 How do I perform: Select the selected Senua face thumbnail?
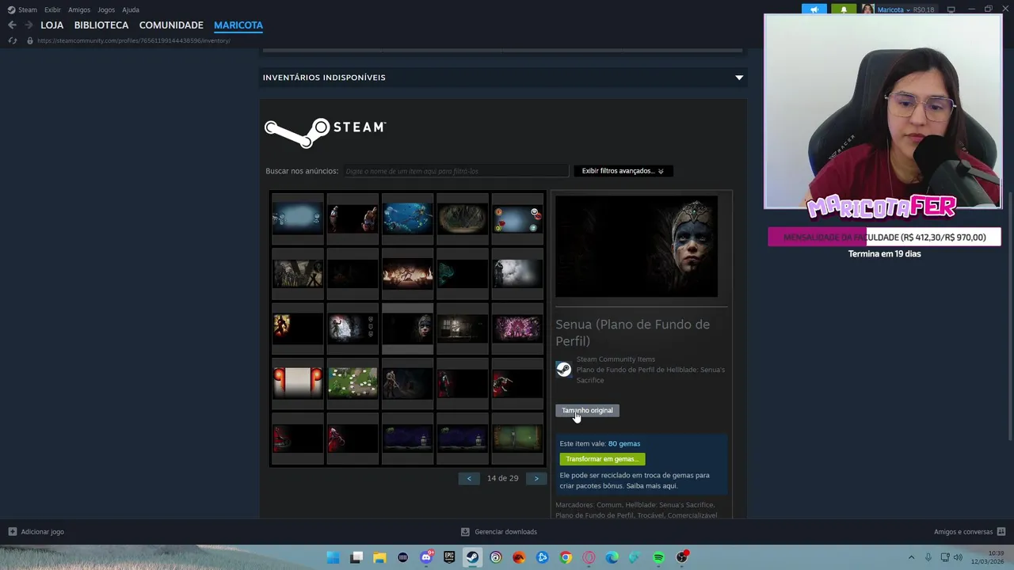click(408, 328)
